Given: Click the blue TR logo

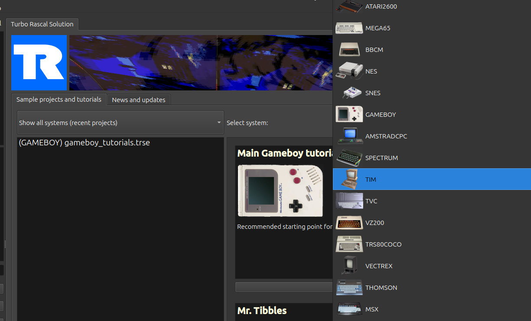Looking at the screenshot, I should [39, 63].
